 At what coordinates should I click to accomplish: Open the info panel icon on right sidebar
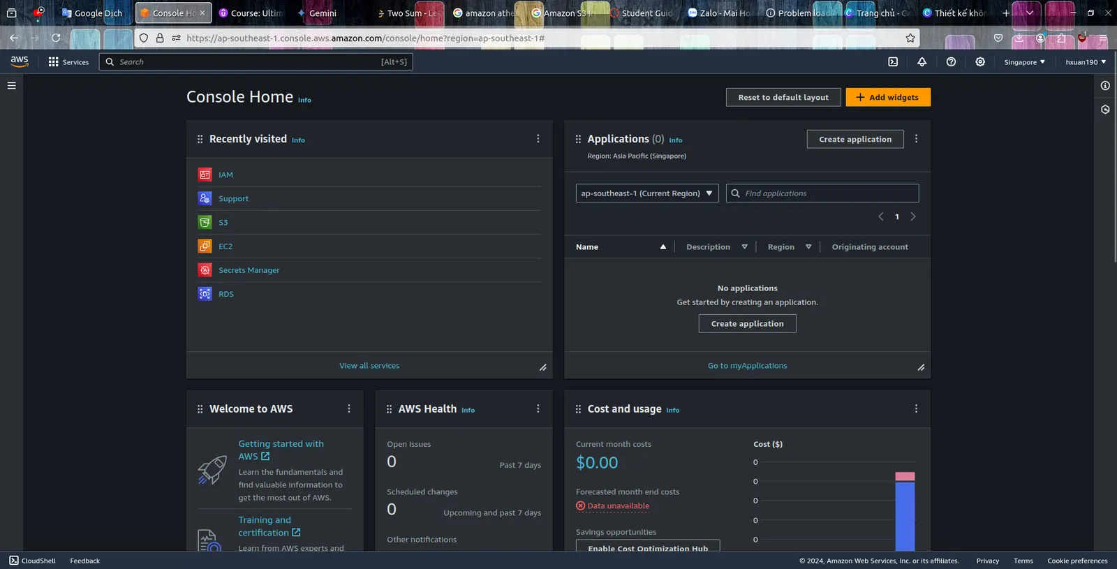1105,86
